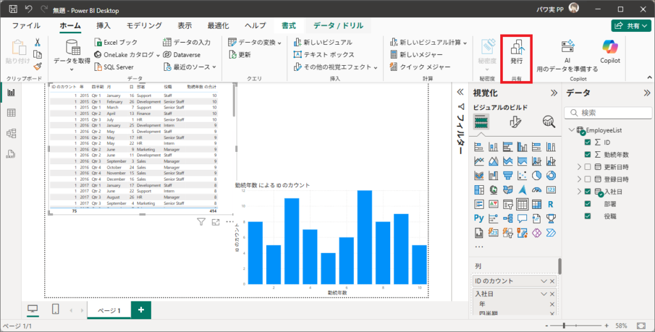Adjust the zoom slider handle

point(564,326)
